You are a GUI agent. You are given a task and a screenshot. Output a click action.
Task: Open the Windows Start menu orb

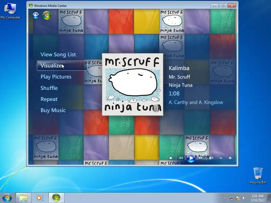click(x=7, y=198)
